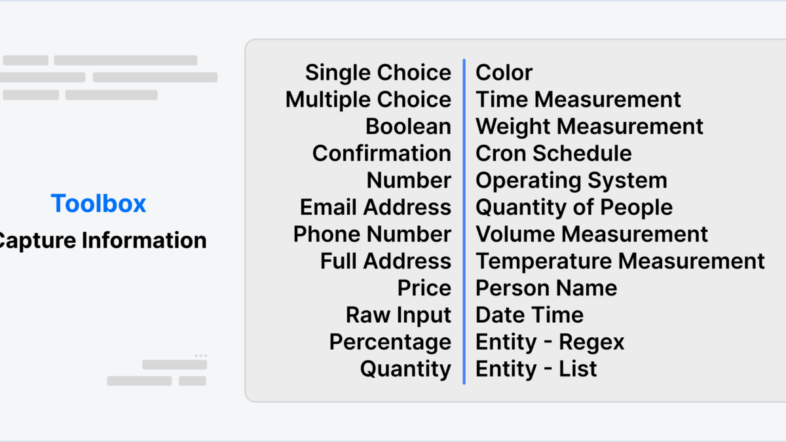Click the Capture Information subtitle

[102, 240]
